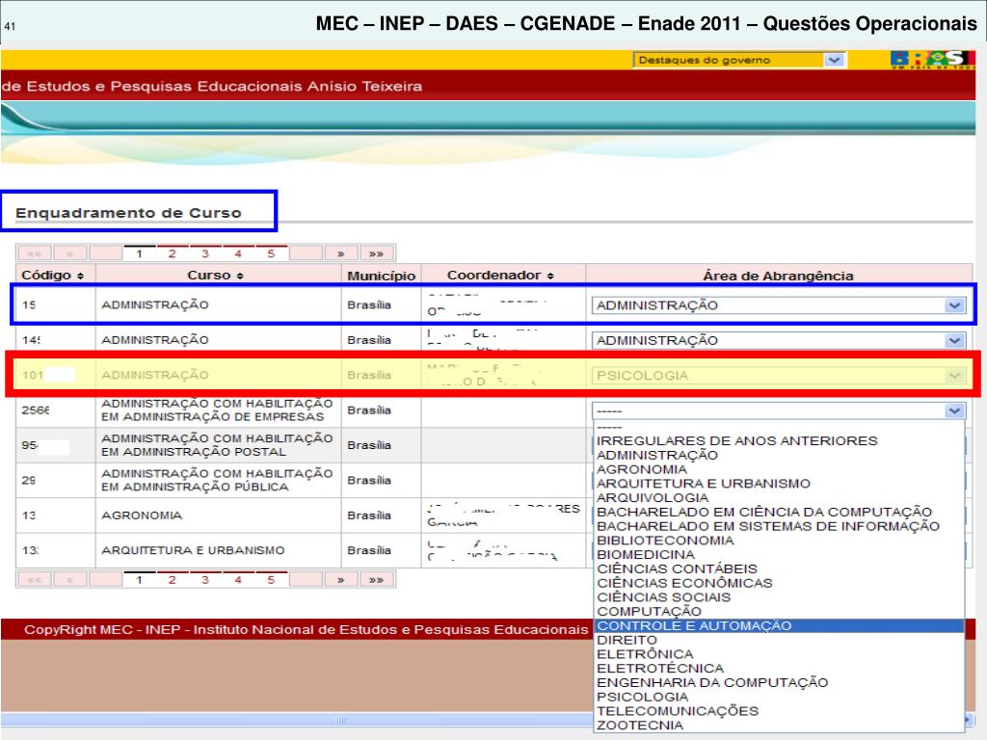Click the Município column header

click(382, 276)
